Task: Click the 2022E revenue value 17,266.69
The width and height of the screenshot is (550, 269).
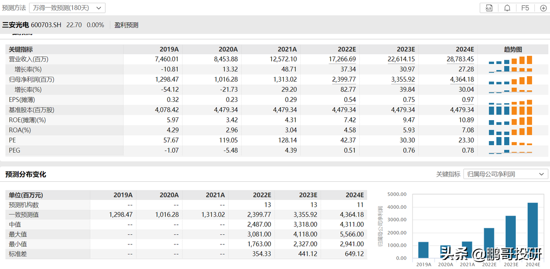Action: point(342,59)
